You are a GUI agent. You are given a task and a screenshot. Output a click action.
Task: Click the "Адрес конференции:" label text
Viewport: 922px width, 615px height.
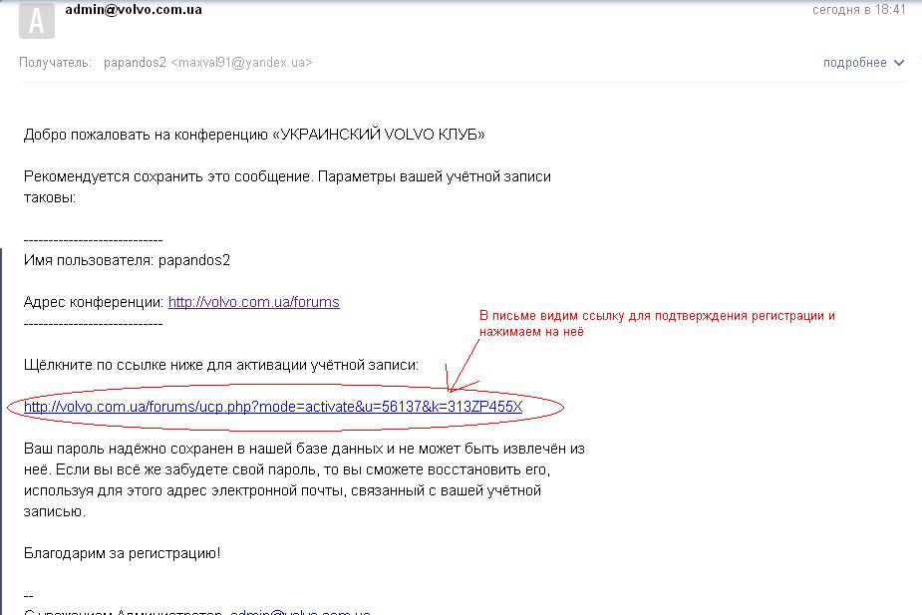94,302
